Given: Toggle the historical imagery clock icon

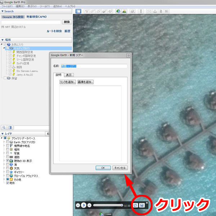Looking at the screenshot, I should click(x=118, y=11).
